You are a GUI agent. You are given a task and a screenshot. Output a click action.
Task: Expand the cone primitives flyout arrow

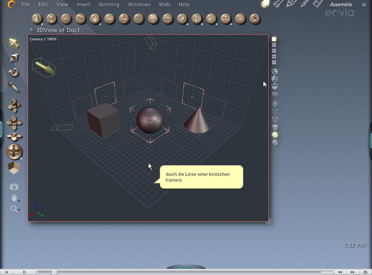42,24
